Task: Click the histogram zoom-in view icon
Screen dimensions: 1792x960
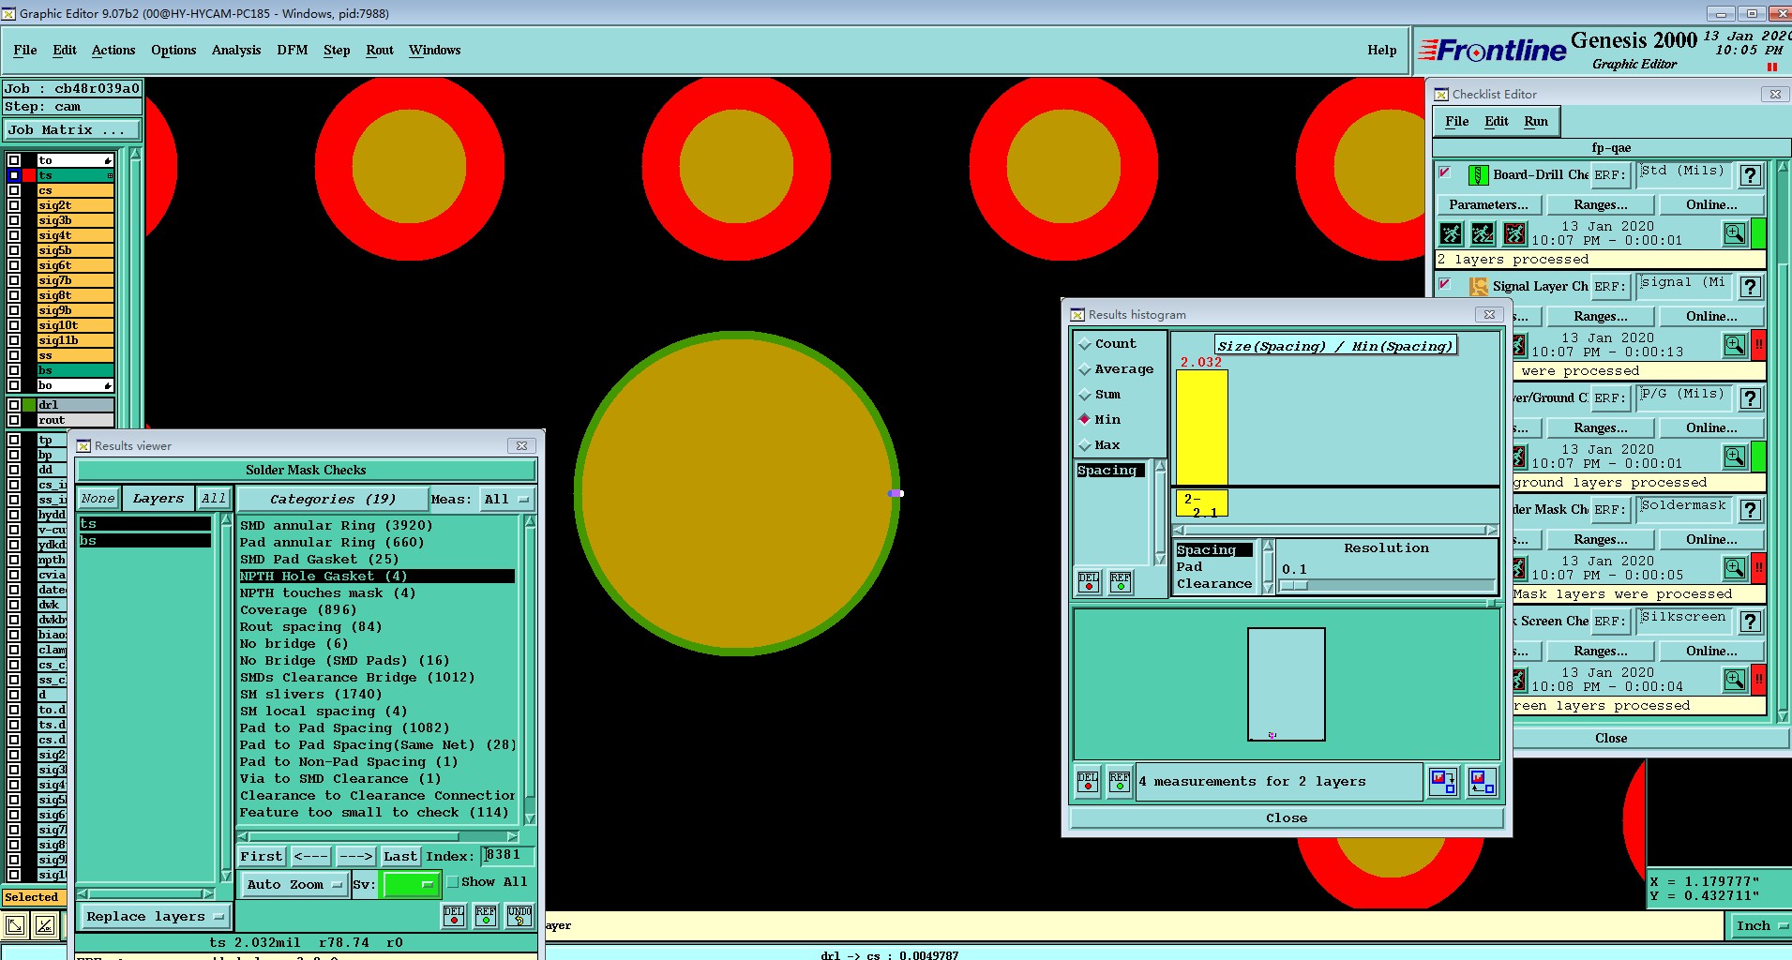Action: [1443, 781]
